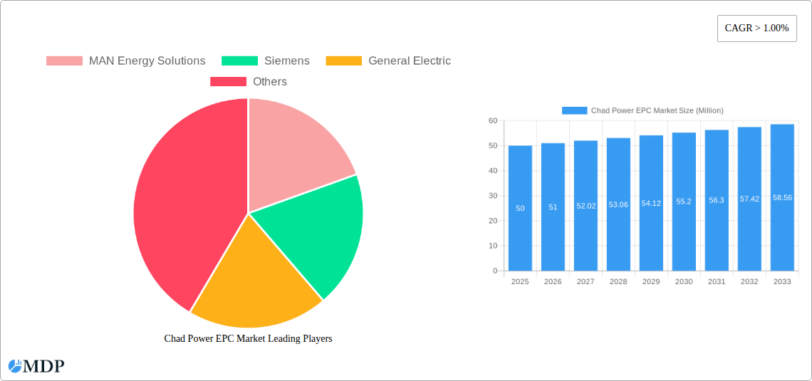The height and width of the screenshot is (381, 812).
Task: Toggle the Others legend label
Action: pos(270,81)
